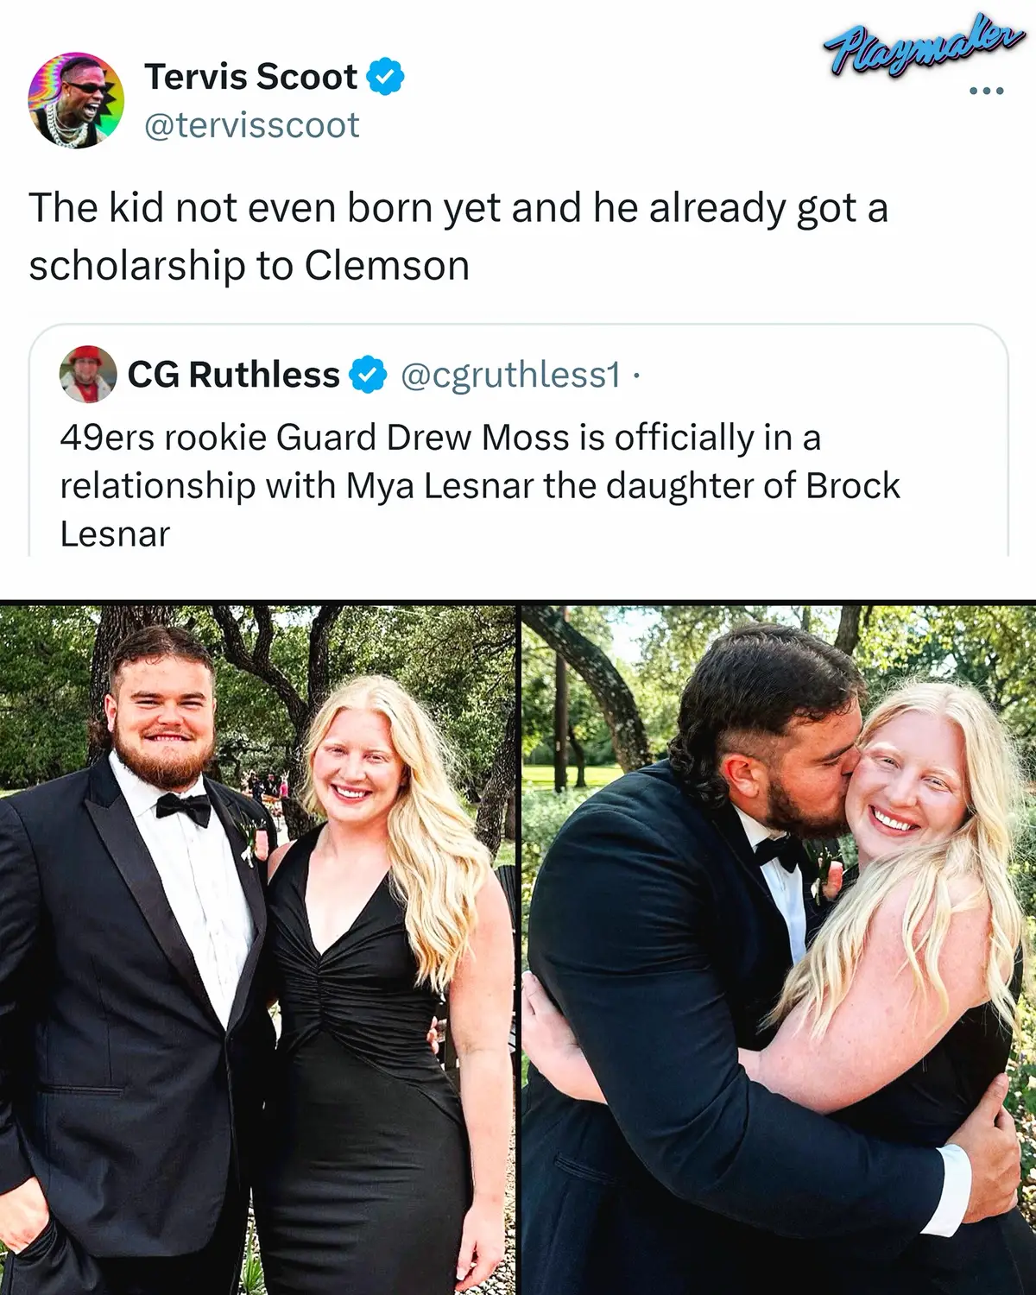
Task: Click the Tervis Scoot display name
Action: click(250, 77)
